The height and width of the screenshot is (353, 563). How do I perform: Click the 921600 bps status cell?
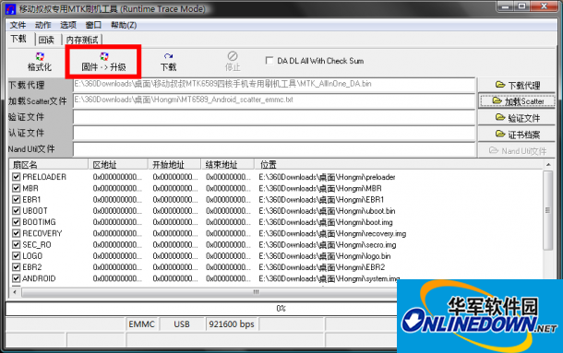pyautogui.click(x=232, y=324)
